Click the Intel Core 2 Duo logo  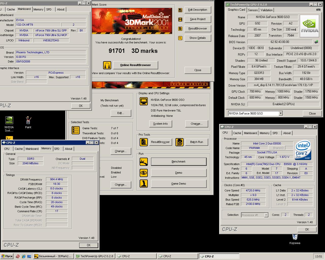pyautogui.click(x=303, y=150)
